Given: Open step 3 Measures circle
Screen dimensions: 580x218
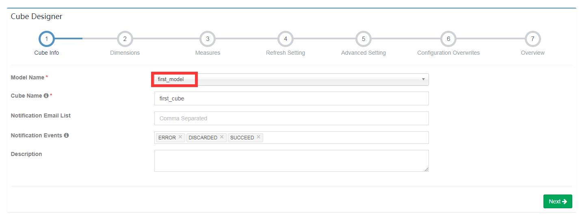Looking at the screenshot, I should pos(208,39).
